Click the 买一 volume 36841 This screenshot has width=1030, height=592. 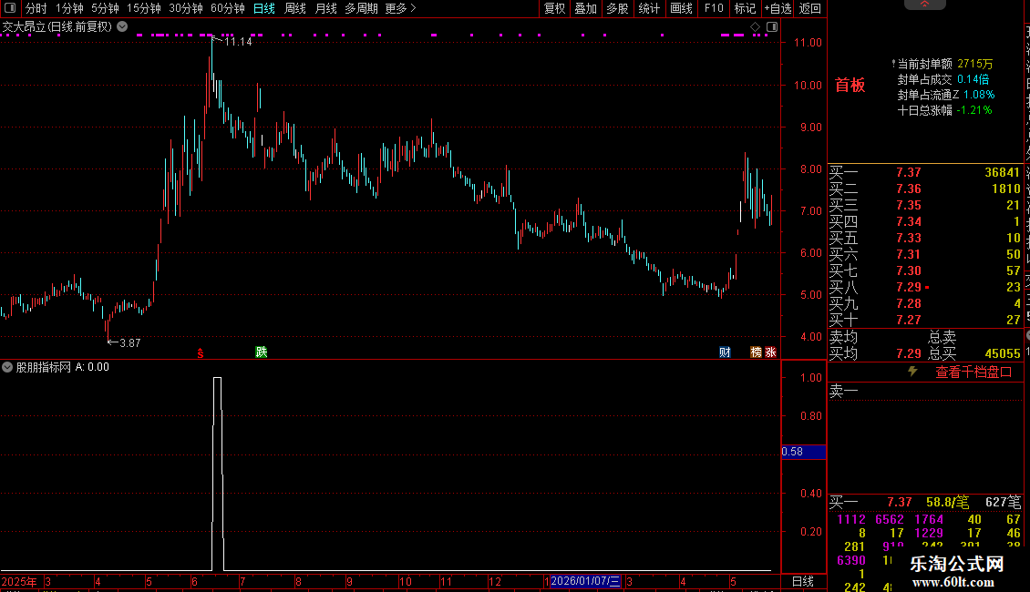[x=1002, y=173]
